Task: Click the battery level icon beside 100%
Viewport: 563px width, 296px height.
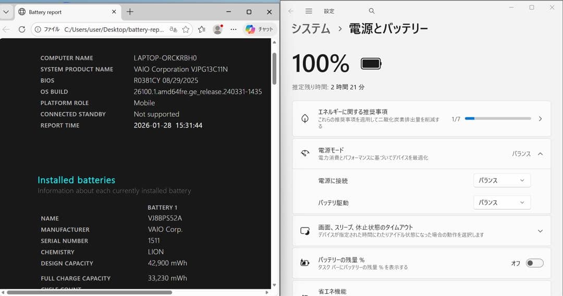Action: [x=371, y=64]
